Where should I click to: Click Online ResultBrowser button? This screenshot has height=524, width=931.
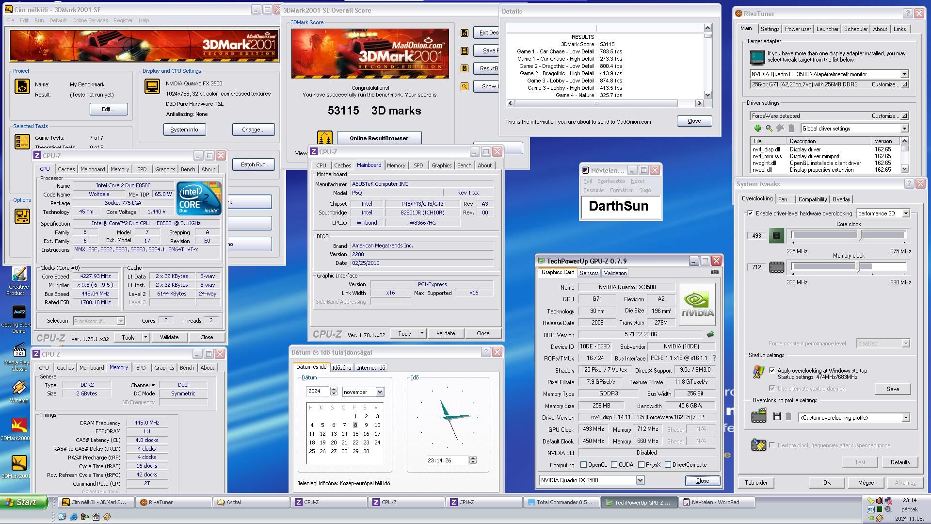tap(379, 138)
